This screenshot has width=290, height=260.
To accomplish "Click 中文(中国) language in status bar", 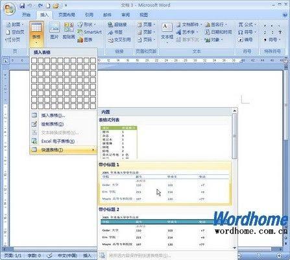I will coord(67,256).
